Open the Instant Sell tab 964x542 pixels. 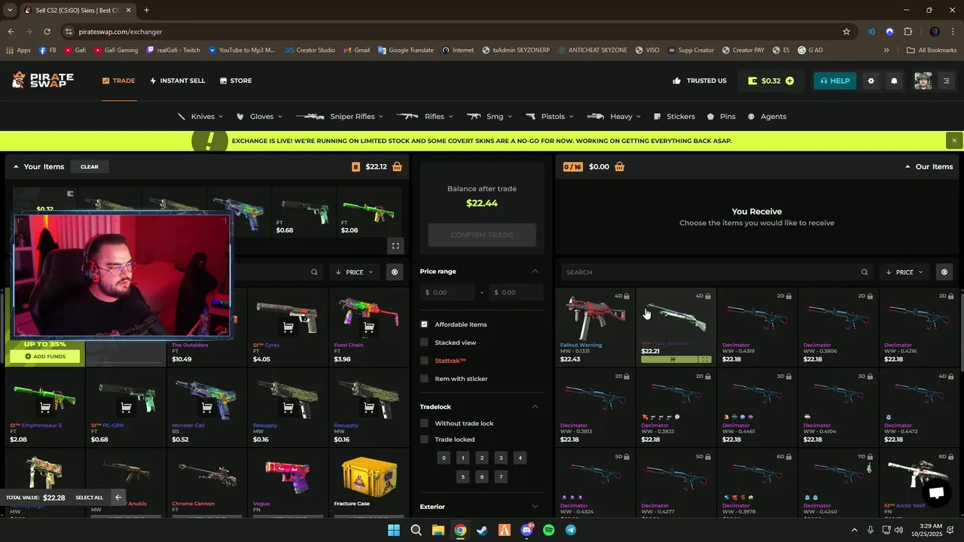coord(178,81)
